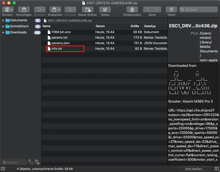Select the FIRM.bin.enc file
Screen dimensions: 220x172
point(61,32)
